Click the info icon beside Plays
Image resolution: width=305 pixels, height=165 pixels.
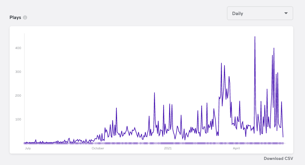(x=25, y=17)
